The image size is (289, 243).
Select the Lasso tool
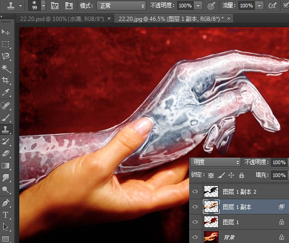tap(6, 56)
